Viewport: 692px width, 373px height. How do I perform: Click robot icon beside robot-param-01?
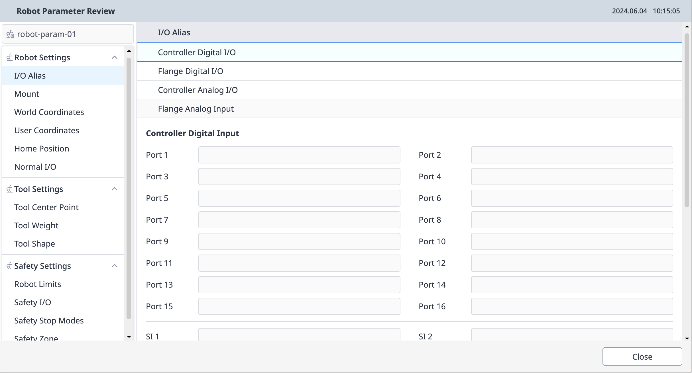tap(10, 34)
